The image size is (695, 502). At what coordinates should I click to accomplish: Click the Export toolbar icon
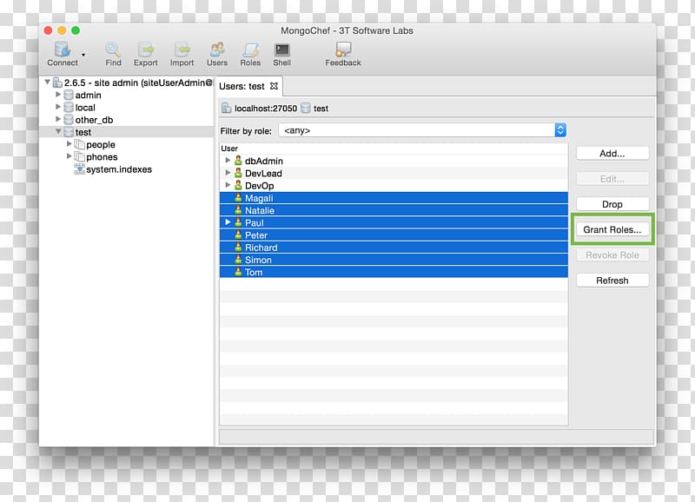tap(145, 54)
